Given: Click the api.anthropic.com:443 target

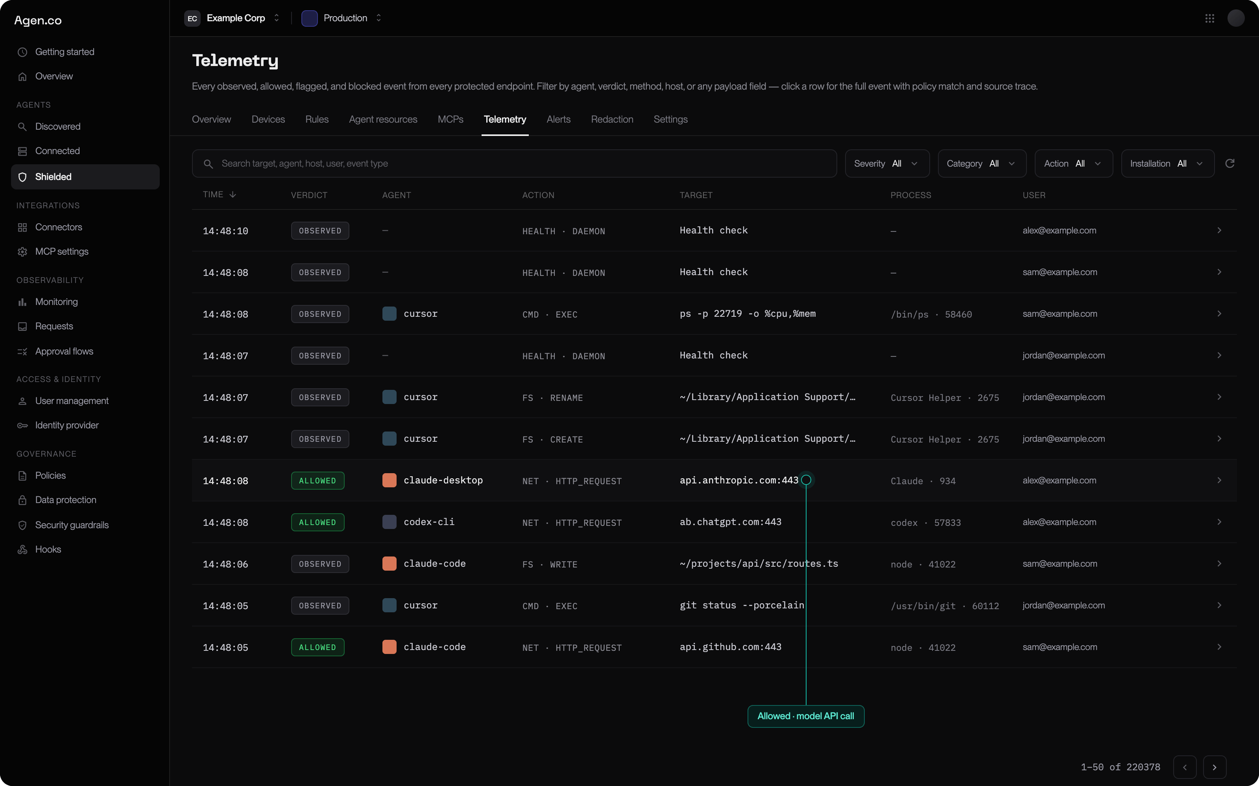Looking at the screenshot, I should [739, 480].
